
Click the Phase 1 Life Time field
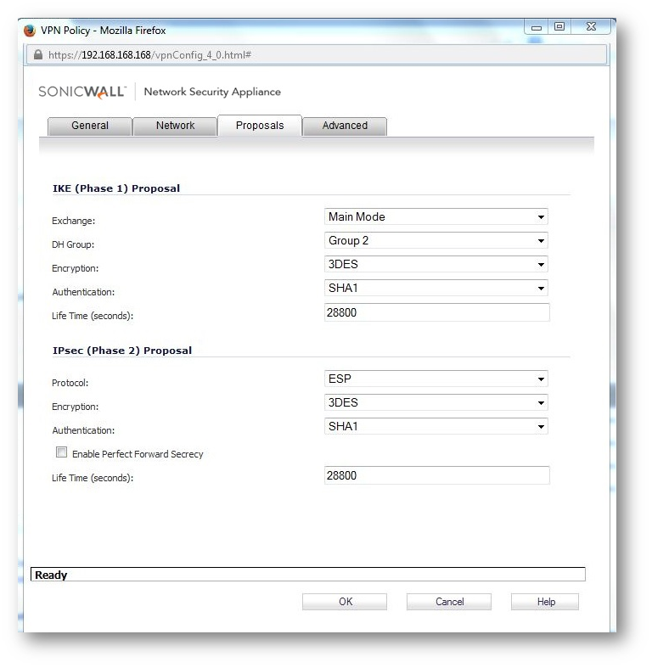436,312
